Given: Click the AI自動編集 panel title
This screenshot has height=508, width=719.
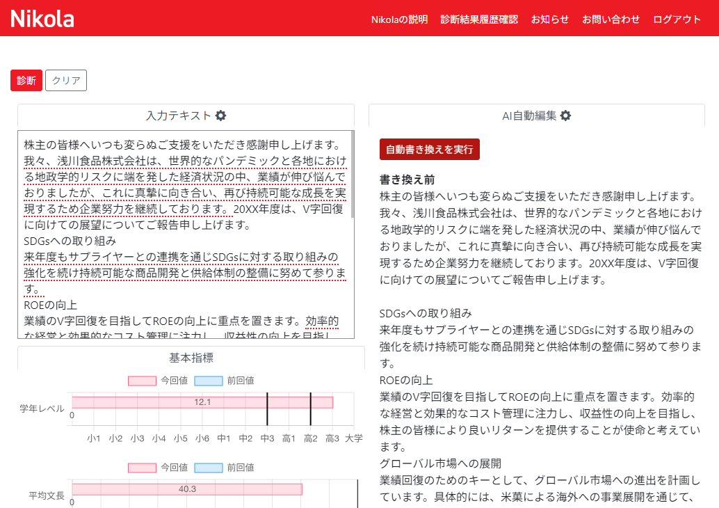Looking at the screenshot, I should (x=529, y=116).
